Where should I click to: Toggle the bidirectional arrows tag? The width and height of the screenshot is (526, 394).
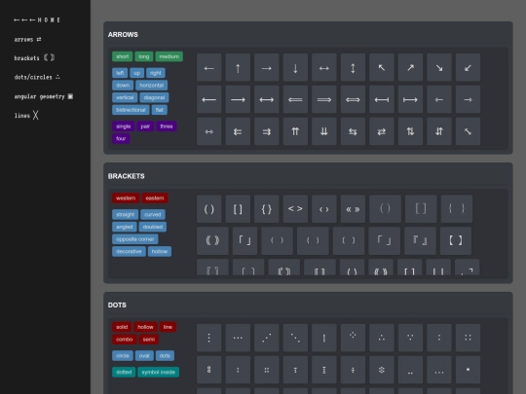click(131, 110)
